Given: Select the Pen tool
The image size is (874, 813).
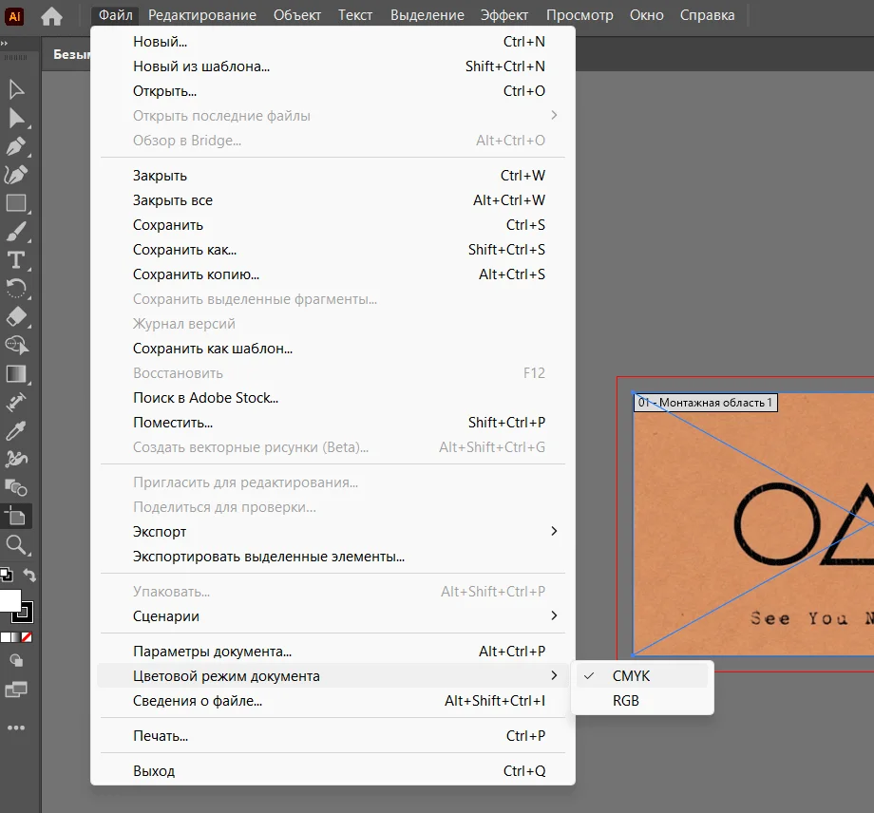Looking at the screenshot, I should point(16,146).
